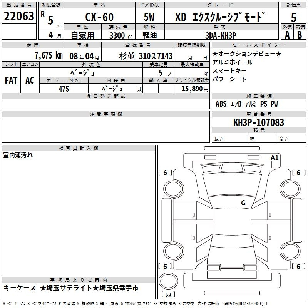Click the spare tire circle above レス
The width and height of the screenshot is (308, 308).
tap(169, 281)
